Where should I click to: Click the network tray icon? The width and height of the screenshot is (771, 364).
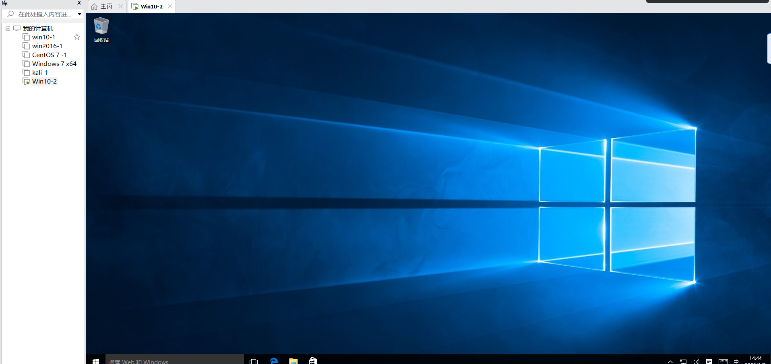point(683,362)
